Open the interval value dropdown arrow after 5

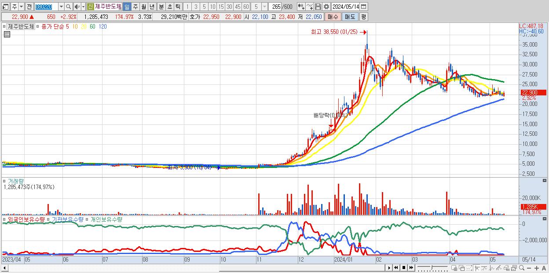click(264, 7)
